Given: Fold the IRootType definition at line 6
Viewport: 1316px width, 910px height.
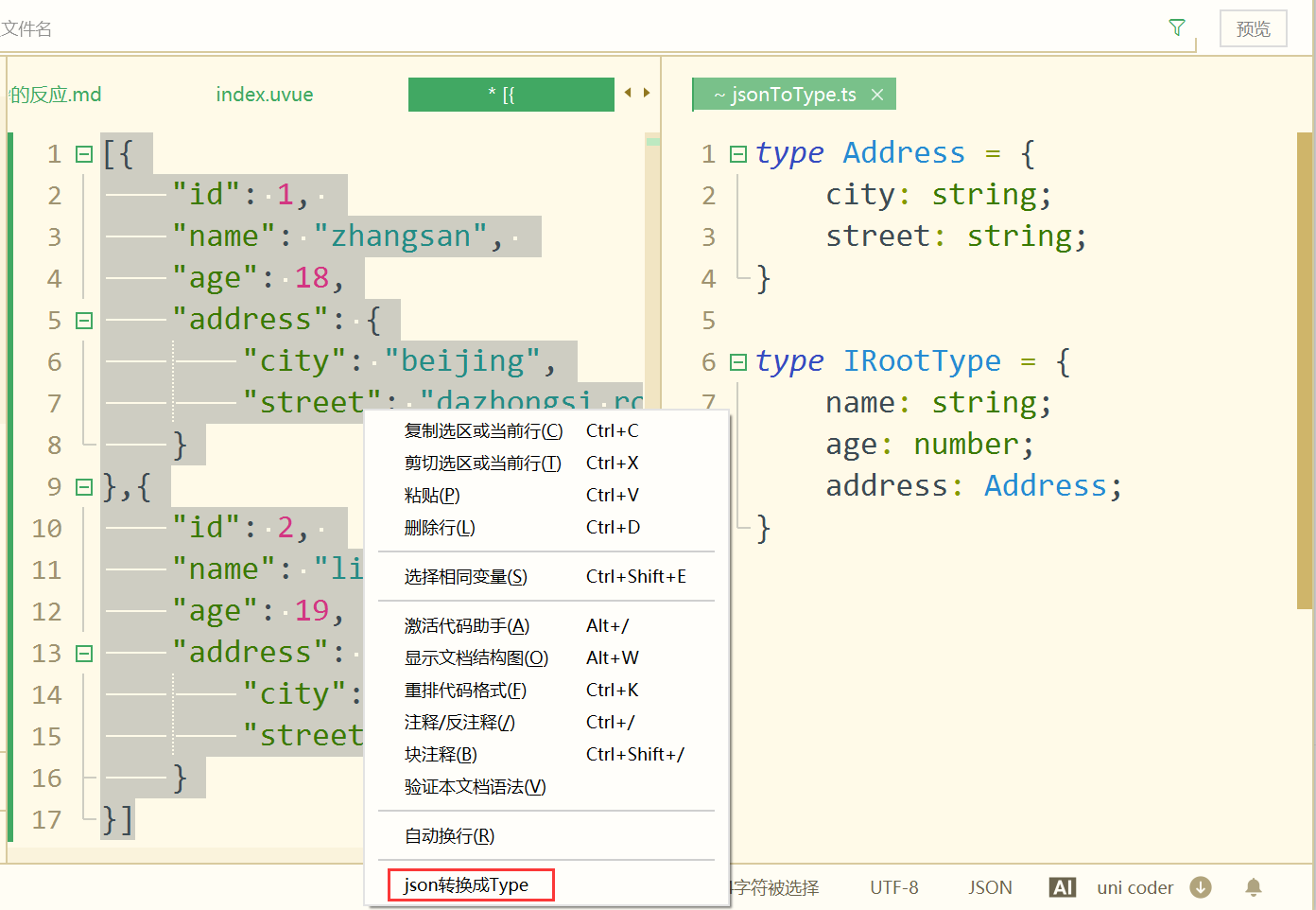Looking at the screenshot, I should coord(738,362).
